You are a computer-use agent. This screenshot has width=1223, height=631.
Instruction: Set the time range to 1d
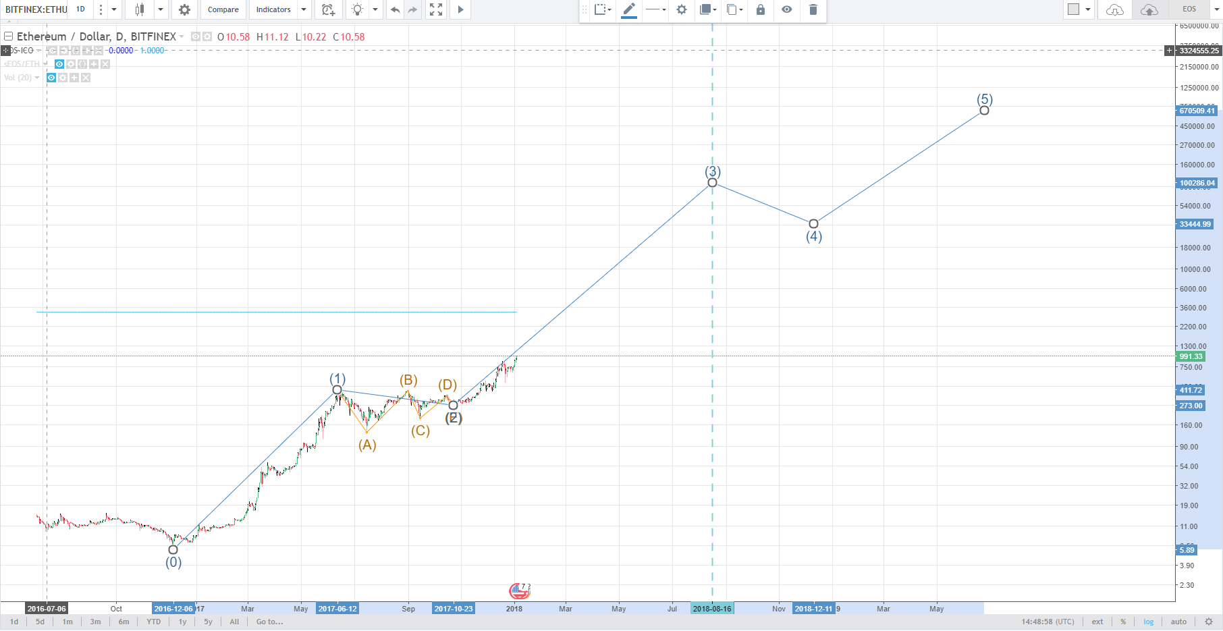[13, 622]
